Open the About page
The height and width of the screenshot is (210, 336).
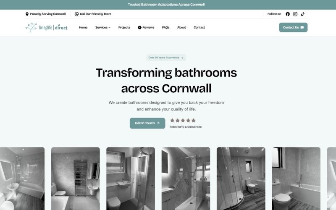point(181,27)
